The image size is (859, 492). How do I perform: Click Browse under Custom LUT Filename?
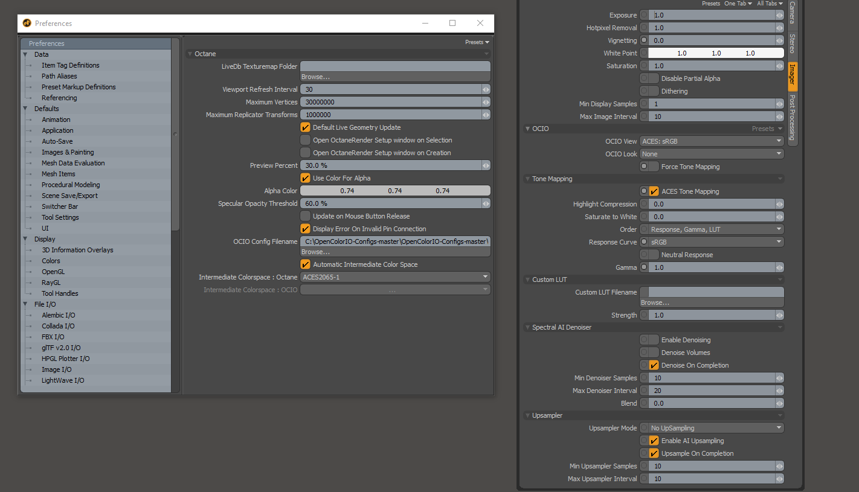[x=655, y=302]
